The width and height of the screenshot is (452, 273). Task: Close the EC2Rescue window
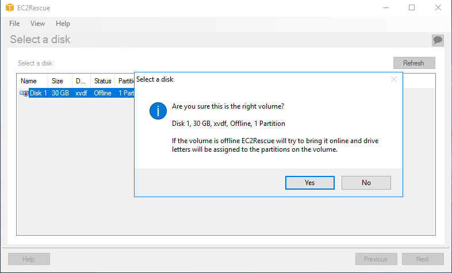438,8
